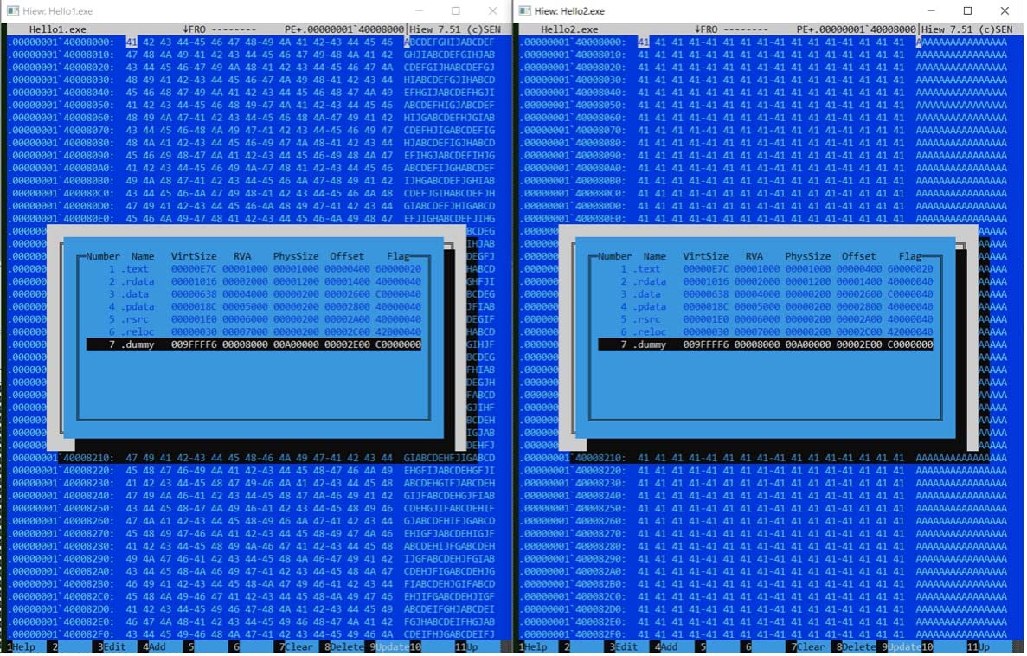Select highlighted .dummy section row in Hello1.exe
This screenshot has width=1027, height=656.
[x=254, y=344]
